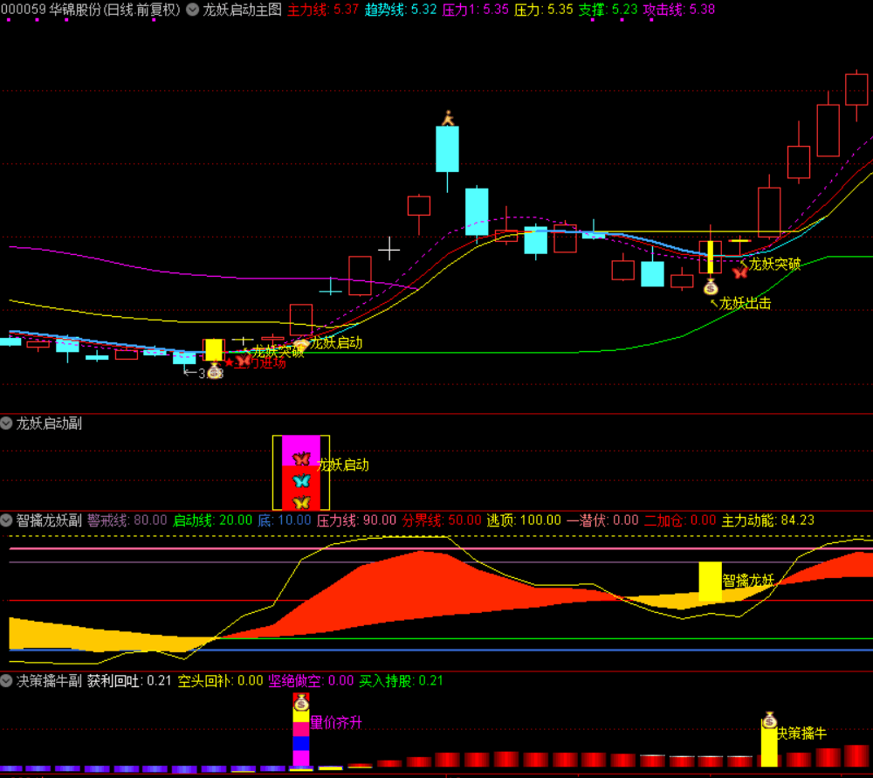Open the 龙妖启动副 panel dropdown arrow
873x778 pixels.
pos(8,423)
